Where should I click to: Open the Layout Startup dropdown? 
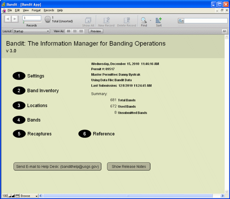(31, 31)
